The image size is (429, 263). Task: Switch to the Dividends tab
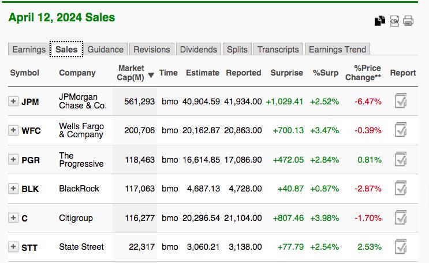coord(198,50)
